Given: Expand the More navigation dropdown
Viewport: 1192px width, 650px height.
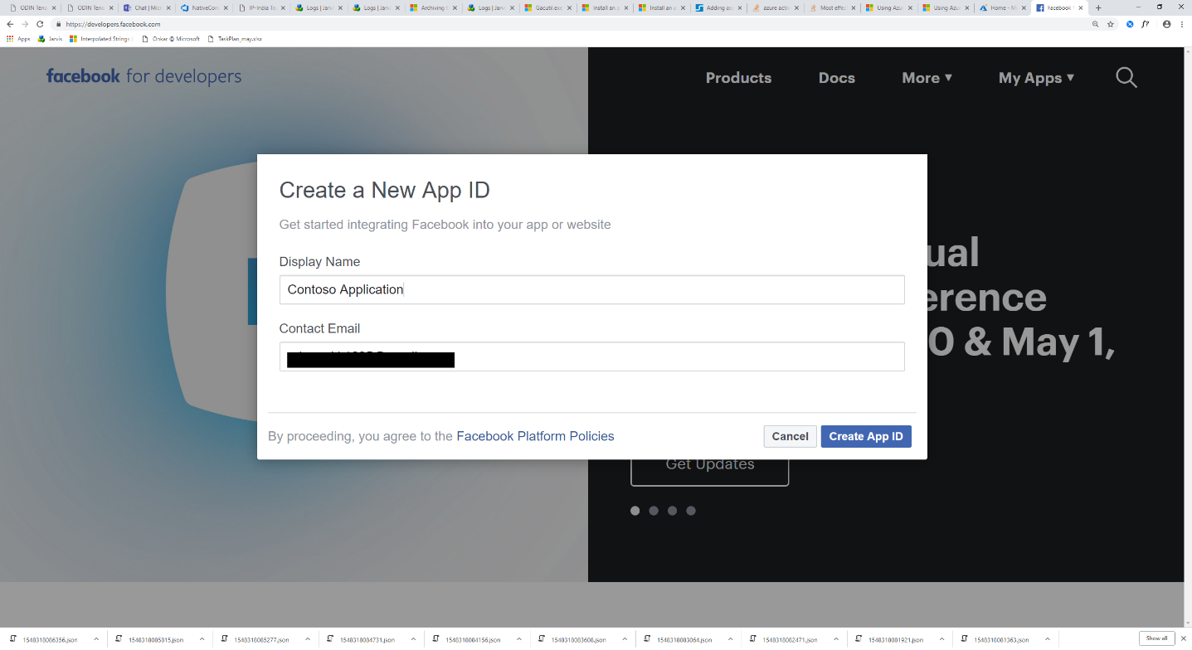Looking at the screenshot, I should click(x=927, y=77).
